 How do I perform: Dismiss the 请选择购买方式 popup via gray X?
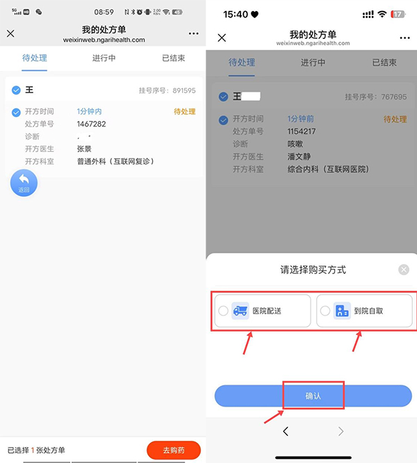[x=403, y=269]
